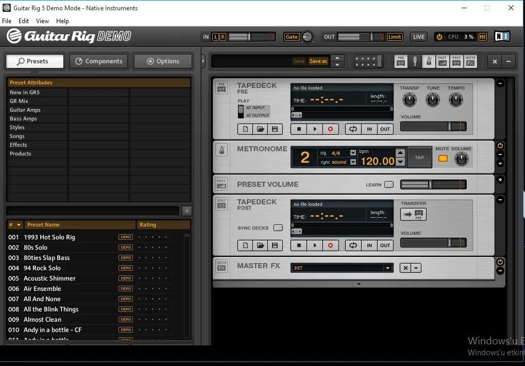Switch Tapedeck play AT INPUT/OUTPUT switch
Screen dimensions: 525x366
click(241, 112)
